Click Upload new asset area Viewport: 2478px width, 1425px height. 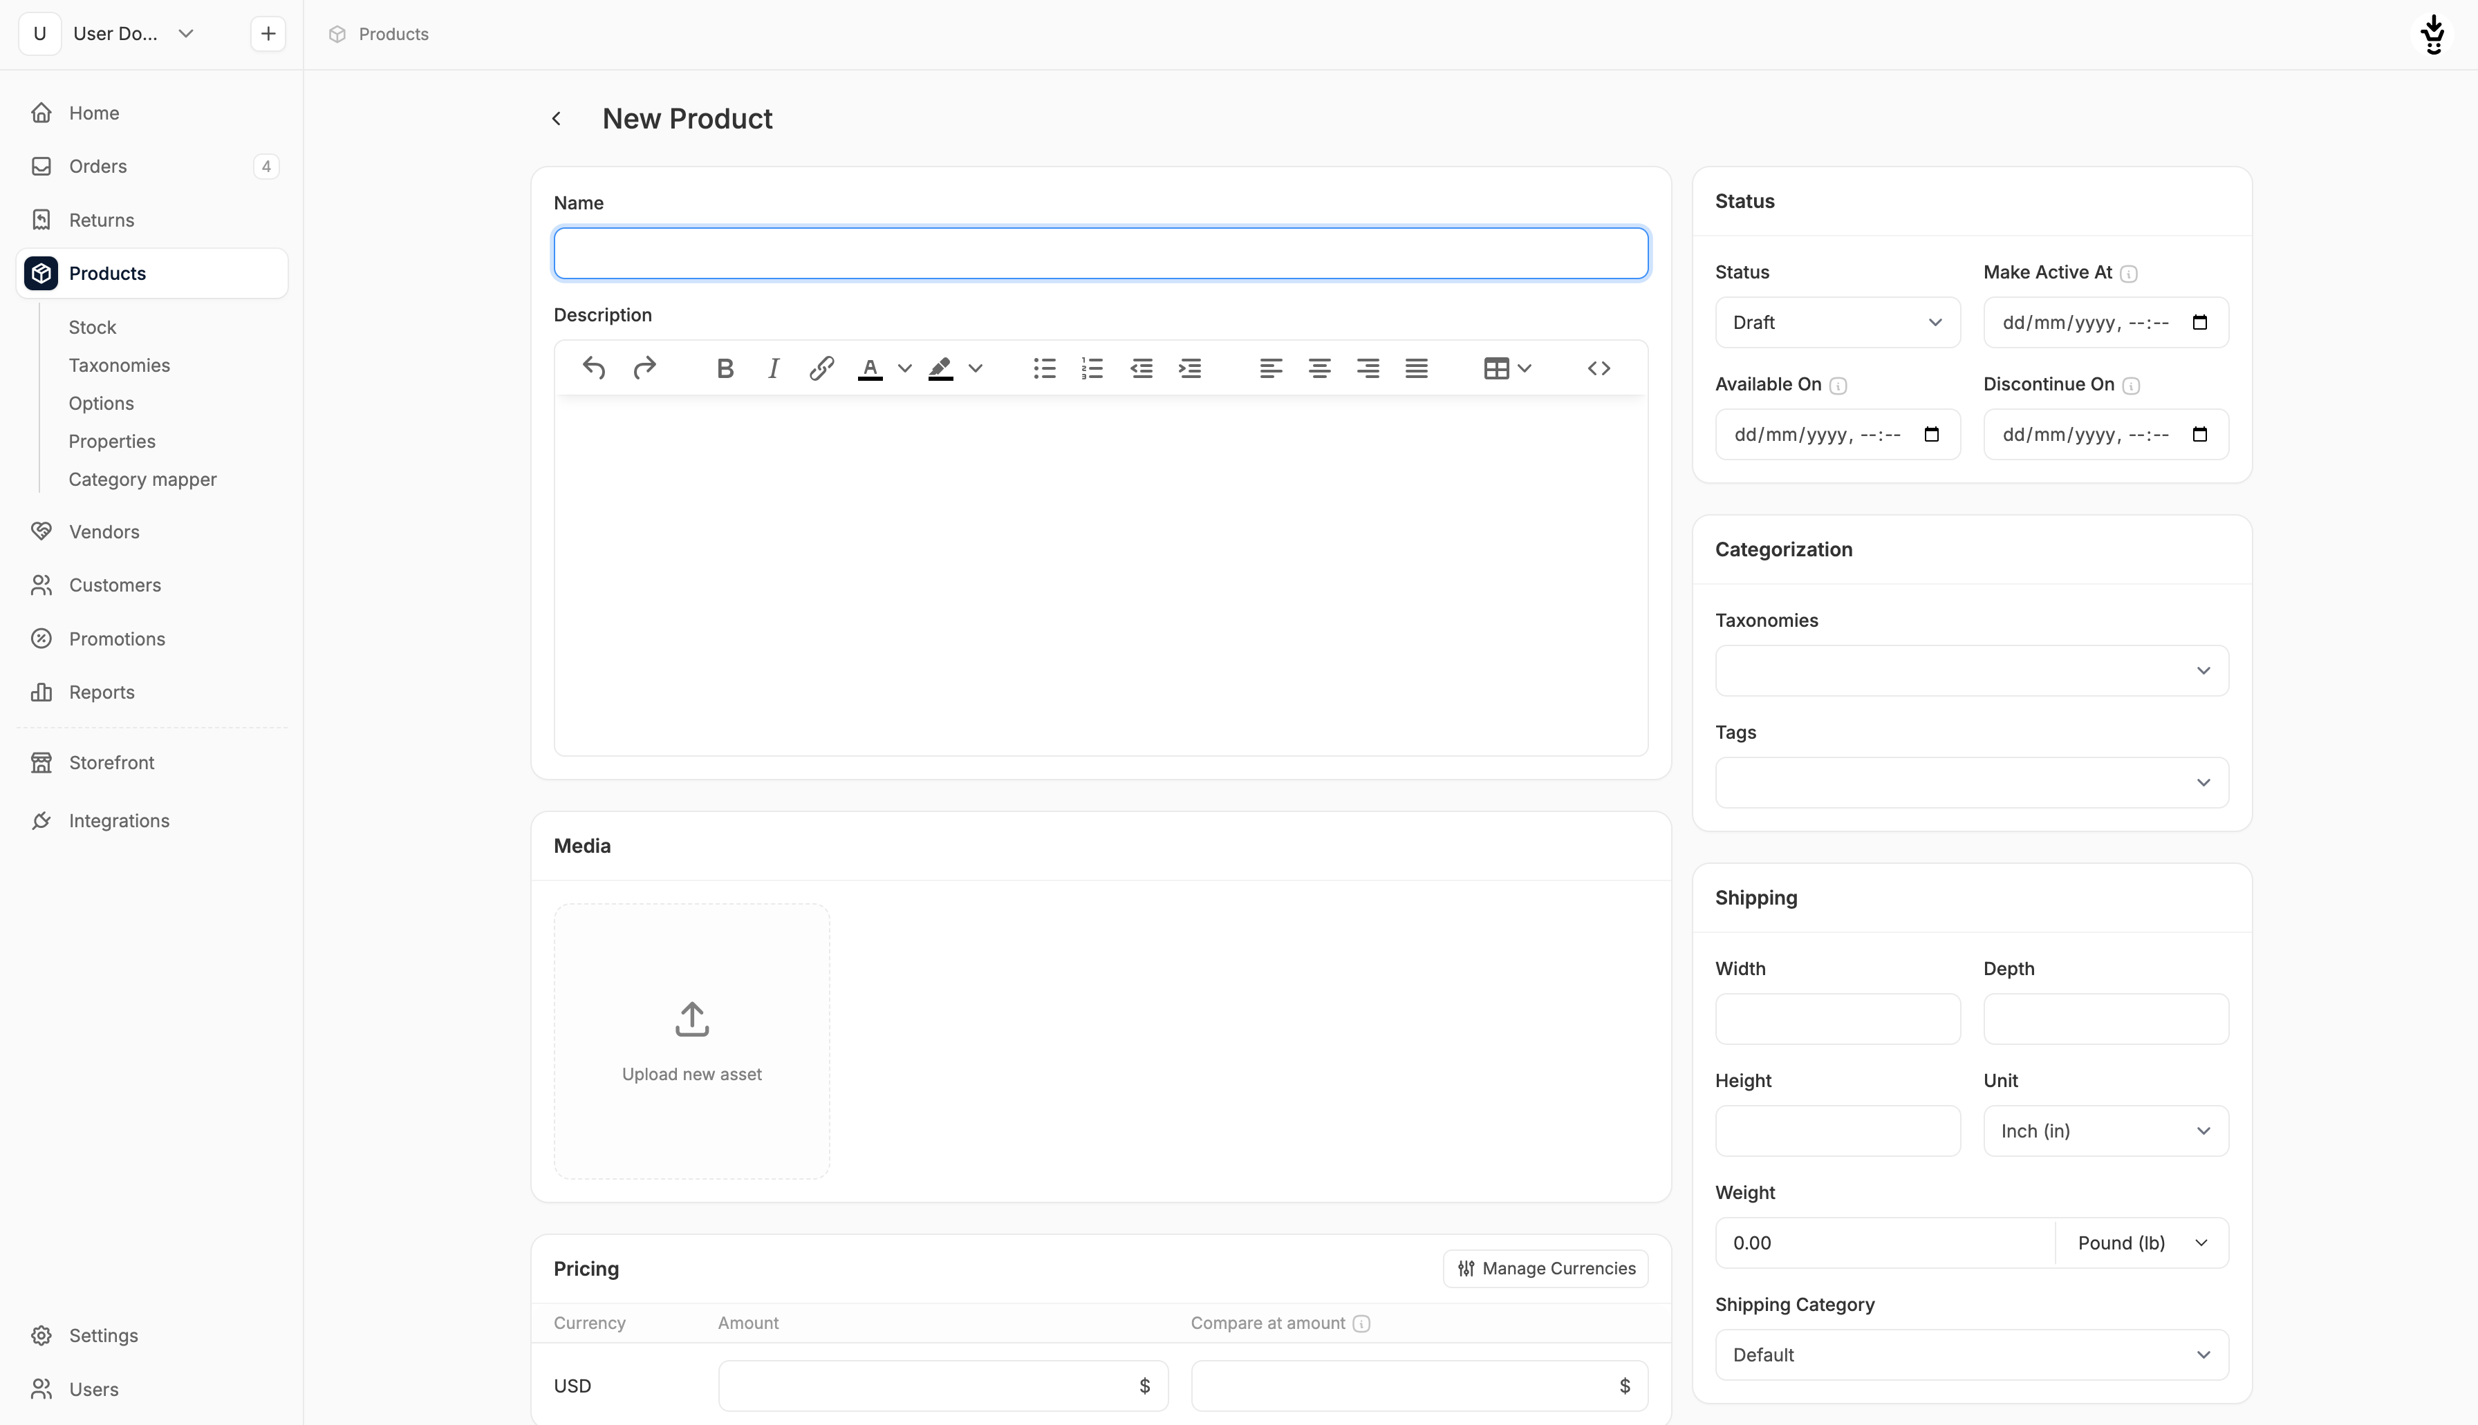click(x=691, y=1041)
